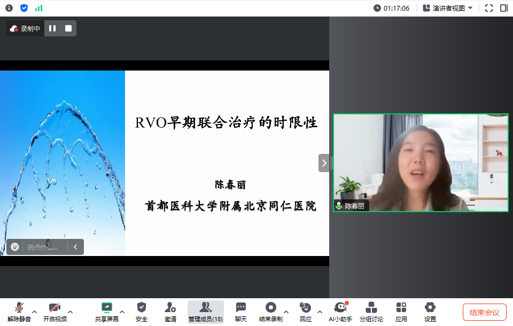The image size is (513, 326).
Task: Open the 安全 security menu
Action: click(141, 312)
